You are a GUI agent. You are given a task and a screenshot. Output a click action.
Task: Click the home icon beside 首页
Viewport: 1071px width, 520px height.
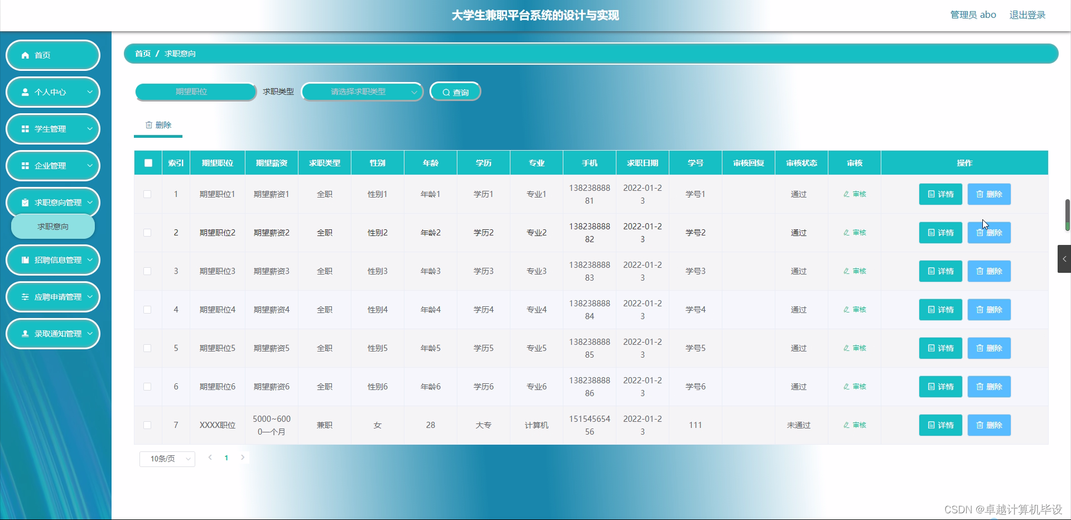point(24,55)
